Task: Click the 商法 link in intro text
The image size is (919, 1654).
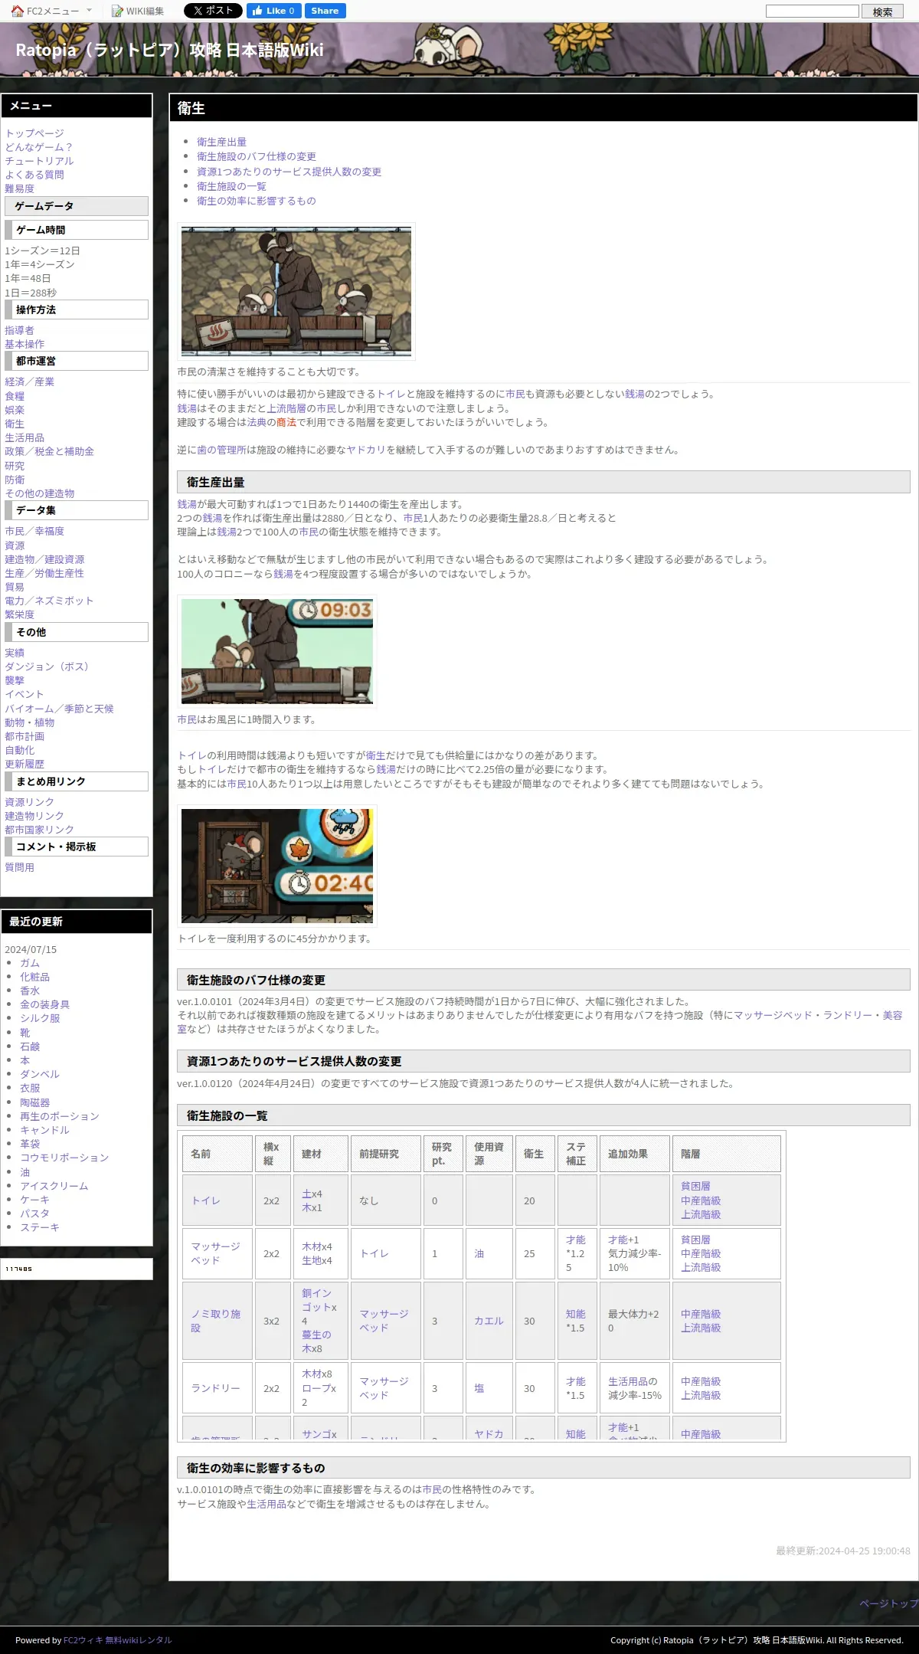Action: click(x=286, y=422)
